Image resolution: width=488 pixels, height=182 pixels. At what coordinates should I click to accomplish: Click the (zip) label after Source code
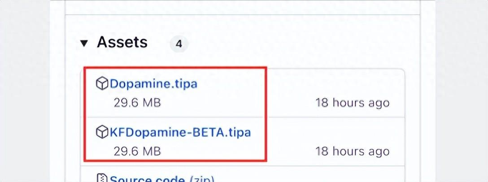coord(203,179)
